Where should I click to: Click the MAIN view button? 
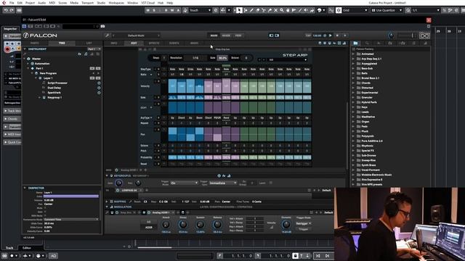[x=214, y=36]
